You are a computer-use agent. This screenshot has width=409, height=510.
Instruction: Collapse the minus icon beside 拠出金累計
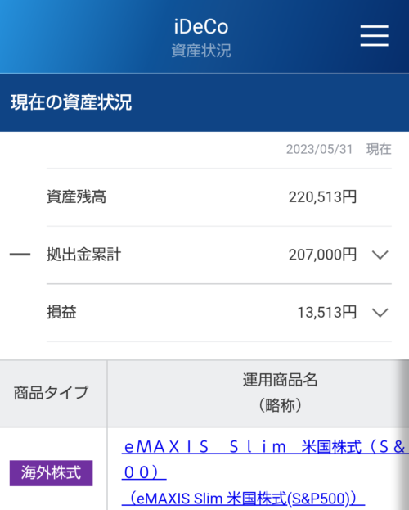(20, 255)
